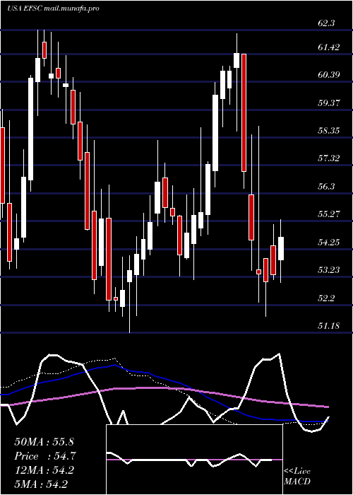This screenshot has width=353, height=495.
Task: Click the 'Price : 54.7' readout
Action: tap(44, 456)
